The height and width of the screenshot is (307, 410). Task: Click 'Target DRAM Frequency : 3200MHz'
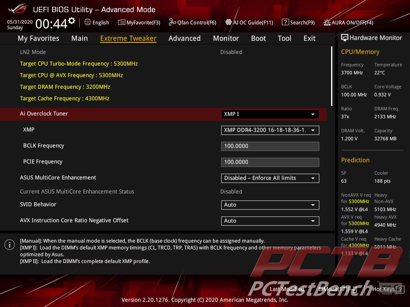click(x=65, y=87)
